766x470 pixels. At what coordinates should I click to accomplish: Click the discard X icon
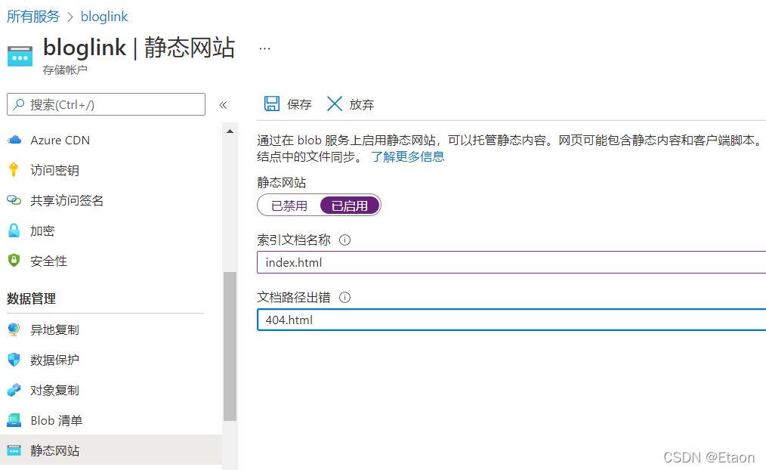pyautogui.click(x=335, y=104)
